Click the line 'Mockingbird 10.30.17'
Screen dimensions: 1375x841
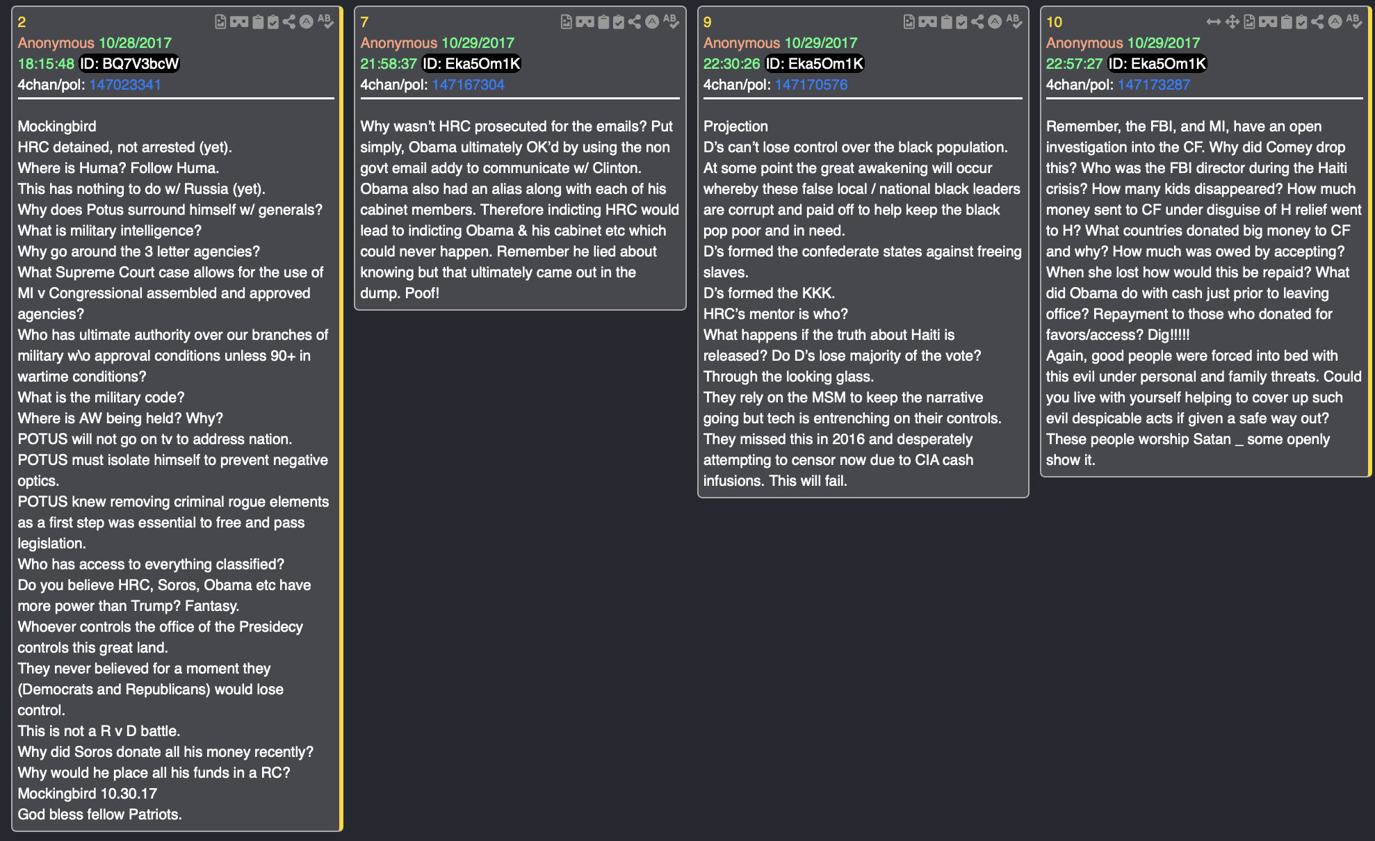coord(88,794)
